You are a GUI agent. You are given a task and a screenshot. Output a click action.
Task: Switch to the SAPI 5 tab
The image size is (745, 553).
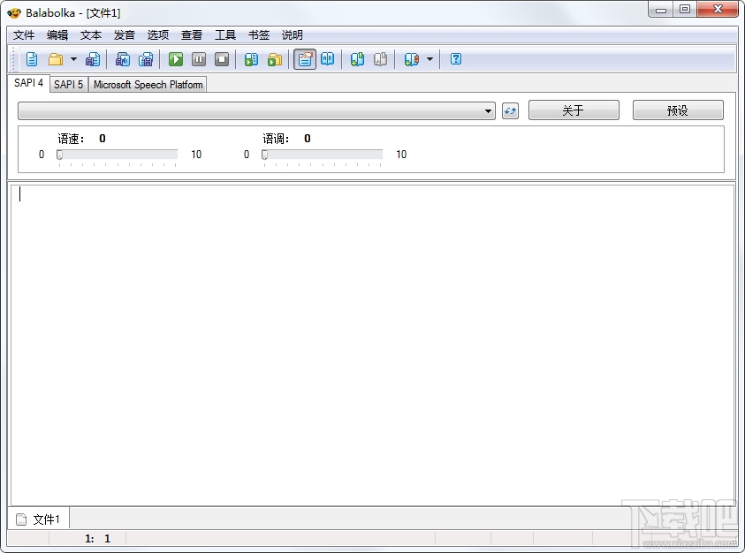click(x=68, y=85)
